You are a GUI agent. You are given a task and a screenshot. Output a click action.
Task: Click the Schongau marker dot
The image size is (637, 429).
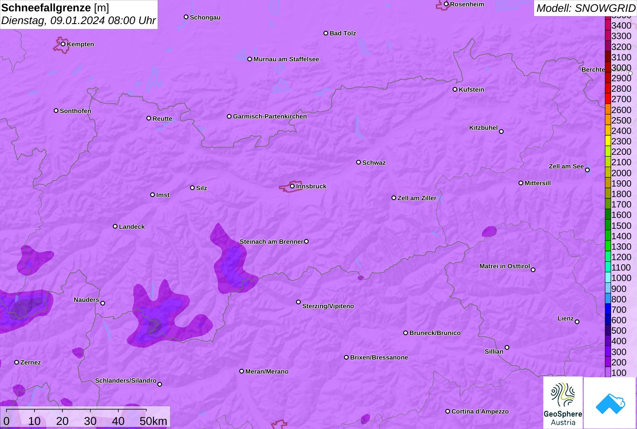pos(186,17)
